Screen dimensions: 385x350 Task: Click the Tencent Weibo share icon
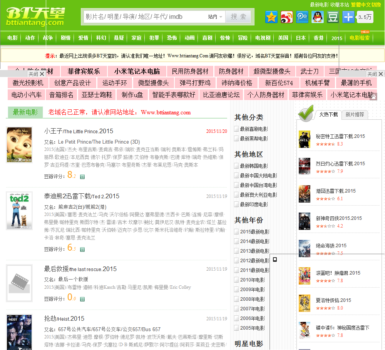pyautogui.click(x=302, y=17)
